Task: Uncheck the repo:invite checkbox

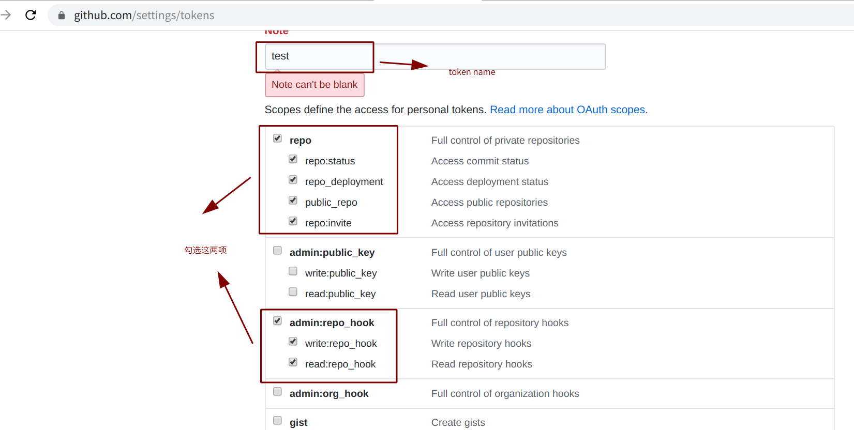Action: click(293, 221)
